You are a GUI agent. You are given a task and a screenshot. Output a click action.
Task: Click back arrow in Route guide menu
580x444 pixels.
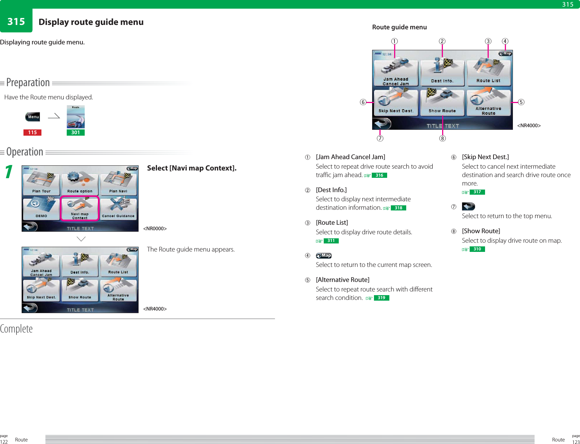(x=382, y=124)
